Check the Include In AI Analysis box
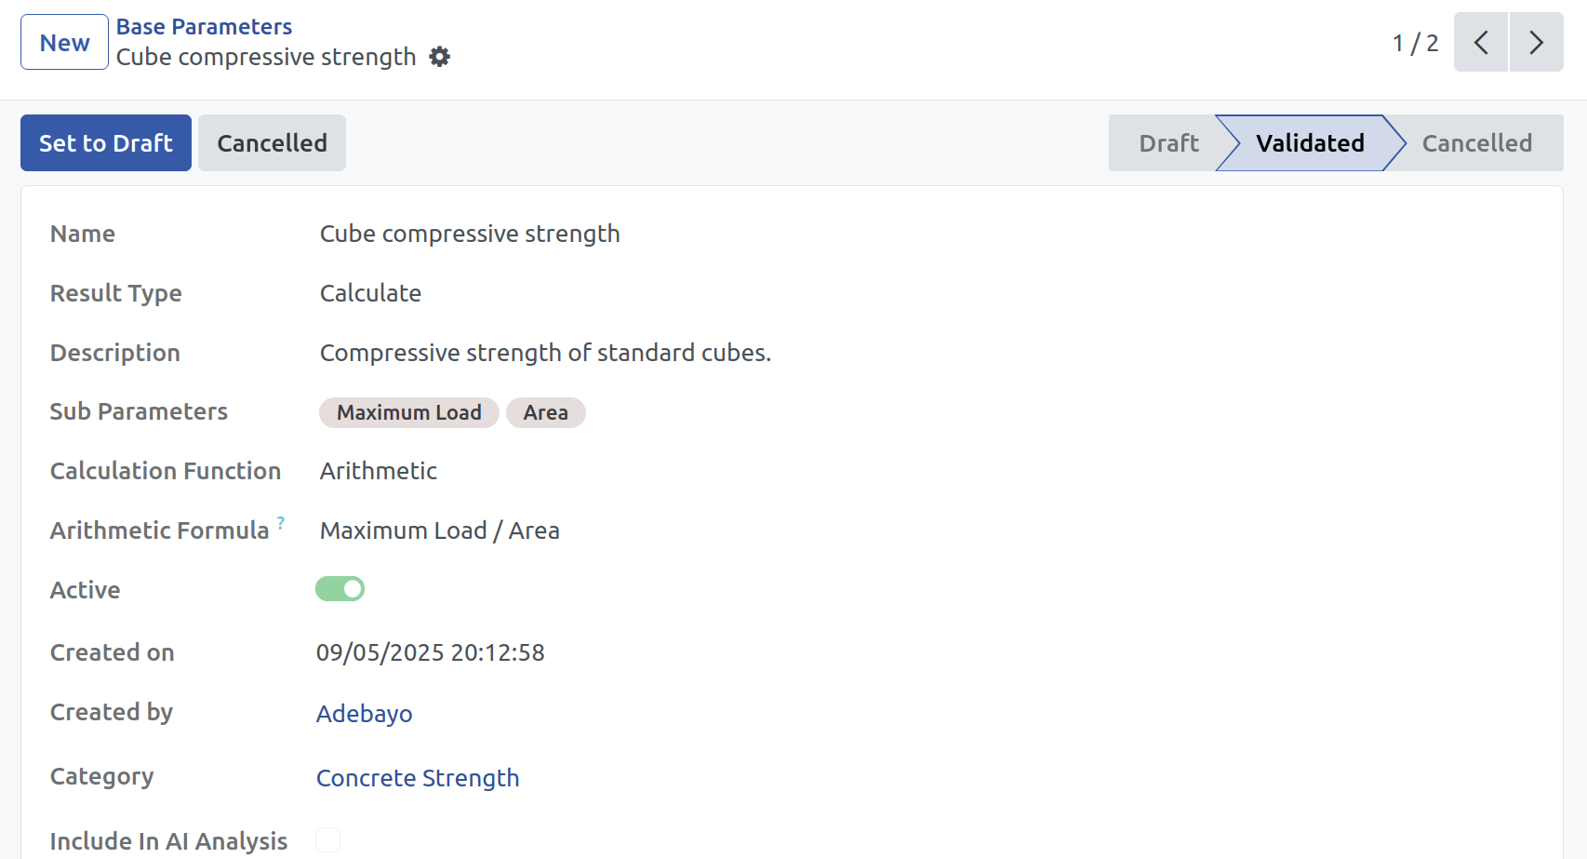Viewport: 1587px width, 859px height. [327, 839]
